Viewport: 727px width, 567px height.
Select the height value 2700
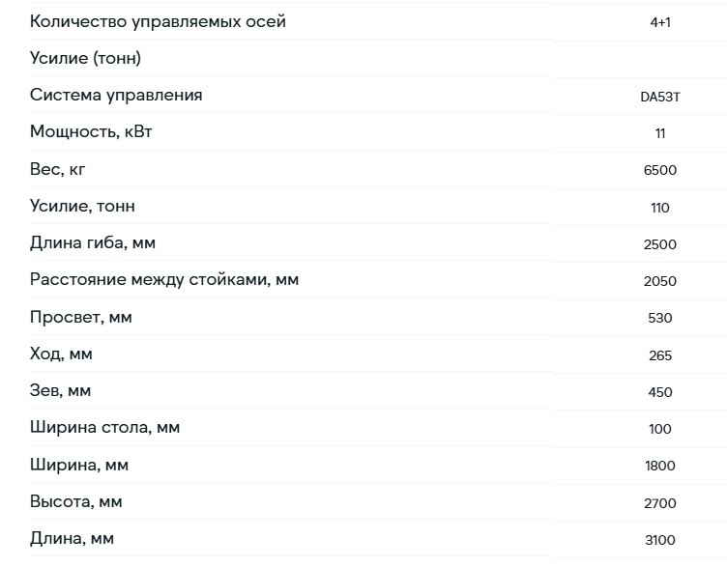click(660, 503)
